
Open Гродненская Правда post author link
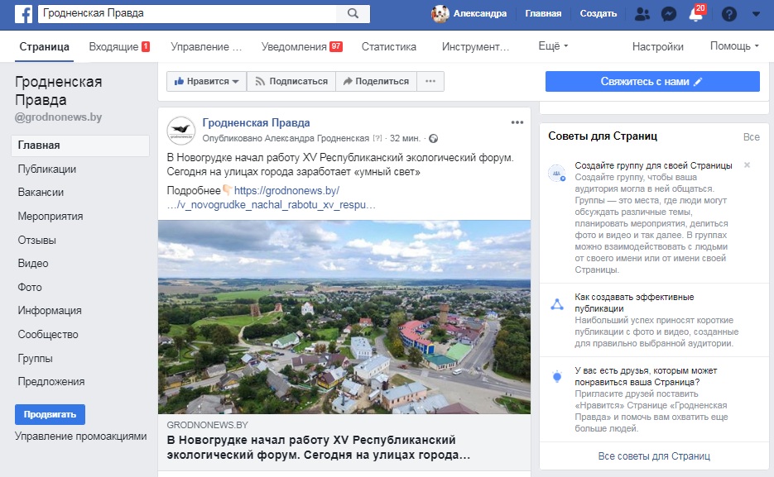click(x=256, y=122)
